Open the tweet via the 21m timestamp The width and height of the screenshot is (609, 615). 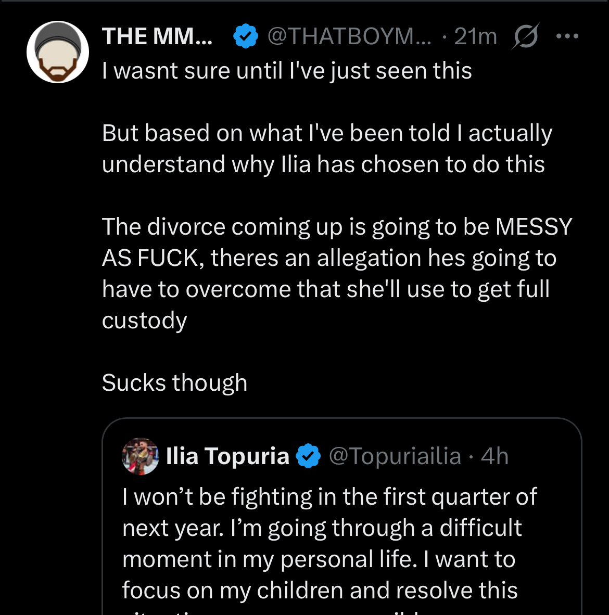pos(475,36)
